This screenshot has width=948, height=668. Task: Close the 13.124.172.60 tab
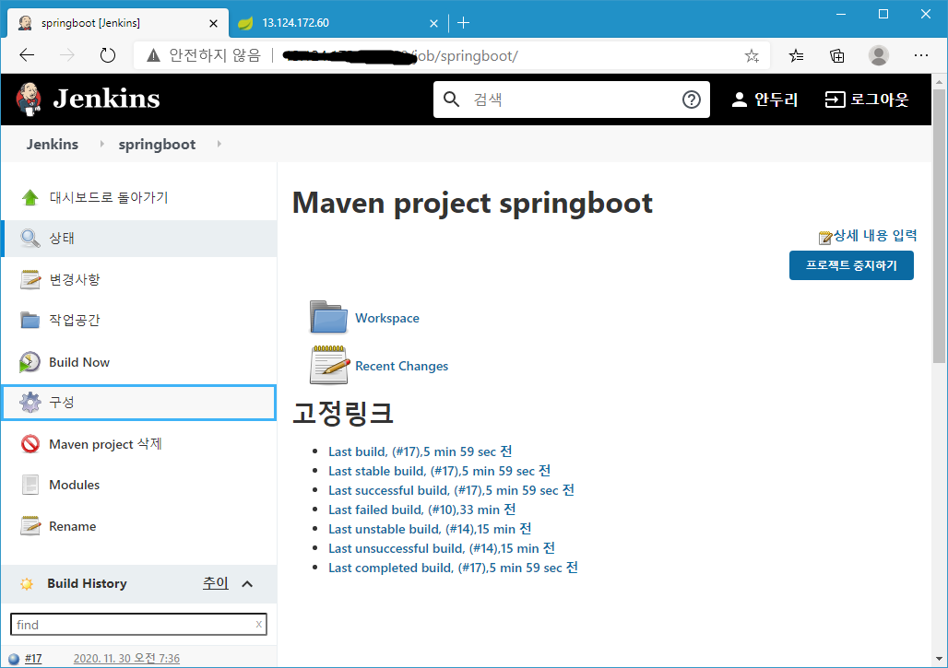point(433,24)
